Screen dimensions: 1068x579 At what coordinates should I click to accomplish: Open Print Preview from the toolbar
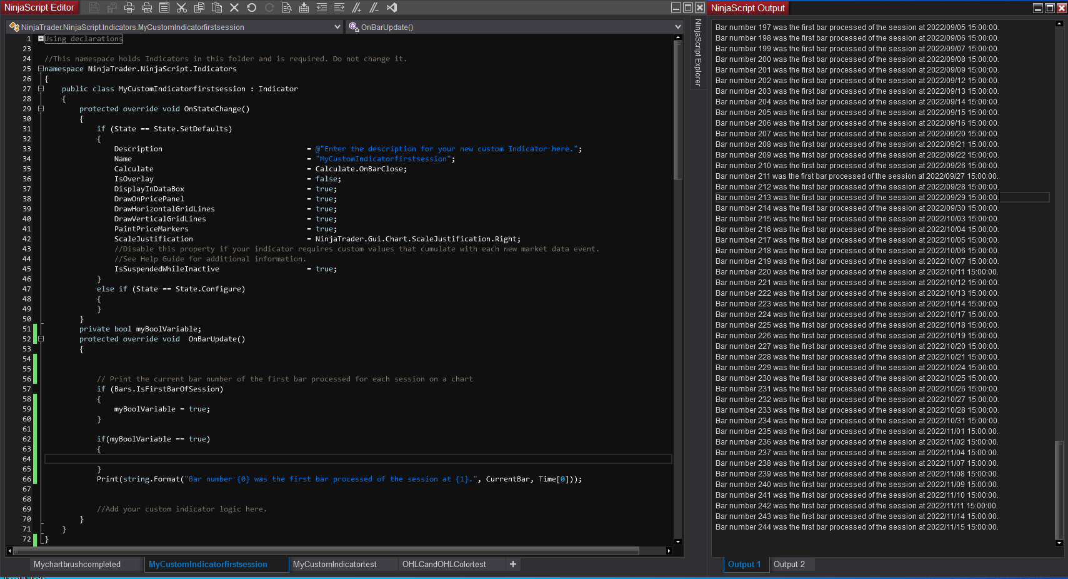point(147,8)
